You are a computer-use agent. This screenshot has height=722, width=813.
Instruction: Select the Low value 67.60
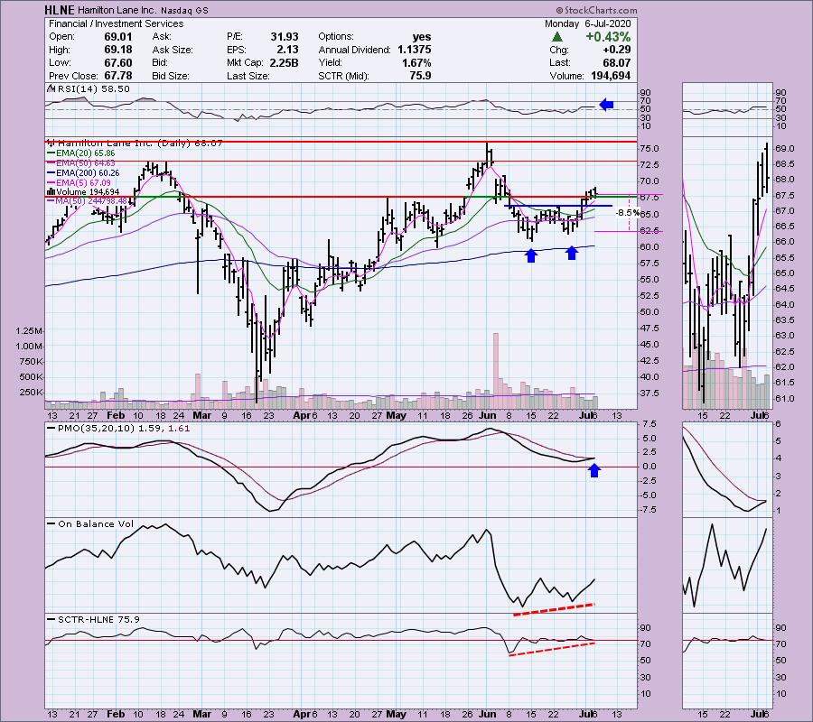pyautogui.click(x=118, y=62)
